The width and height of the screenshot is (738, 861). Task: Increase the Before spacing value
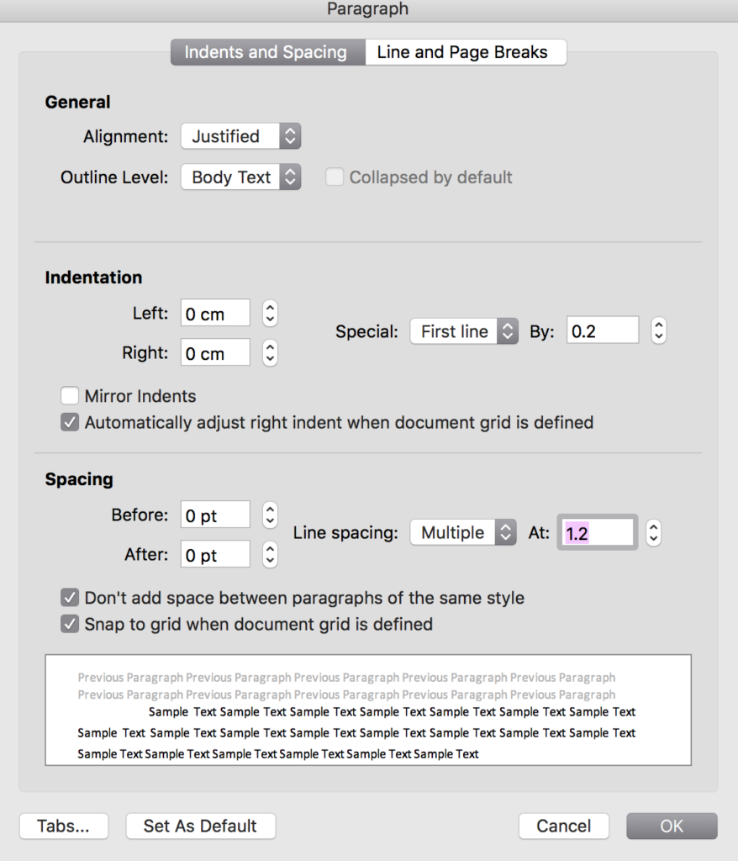pos(269,510)
